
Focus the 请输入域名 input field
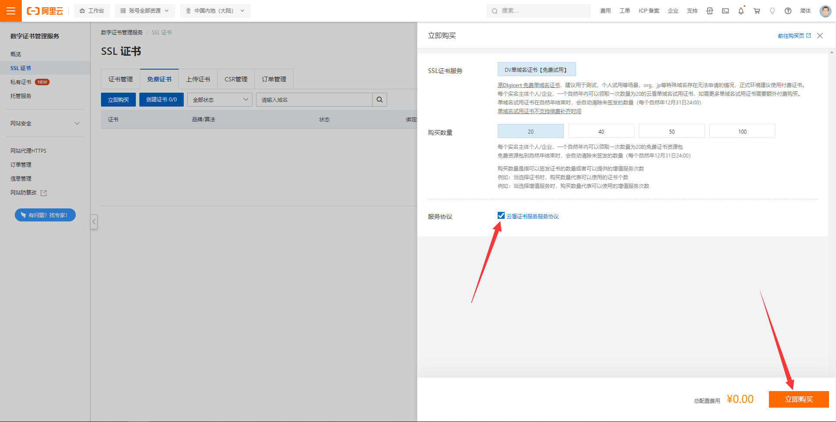click(314, 100)
